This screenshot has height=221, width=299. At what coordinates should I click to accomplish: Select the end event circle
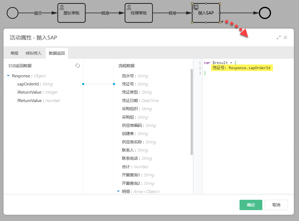point(265,13)
